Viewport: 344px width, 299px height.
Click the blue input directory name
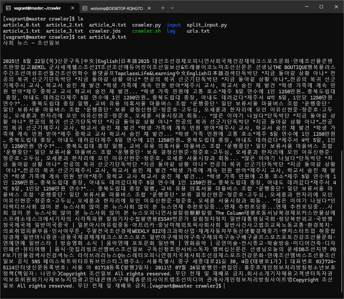[x=174, y=25]
